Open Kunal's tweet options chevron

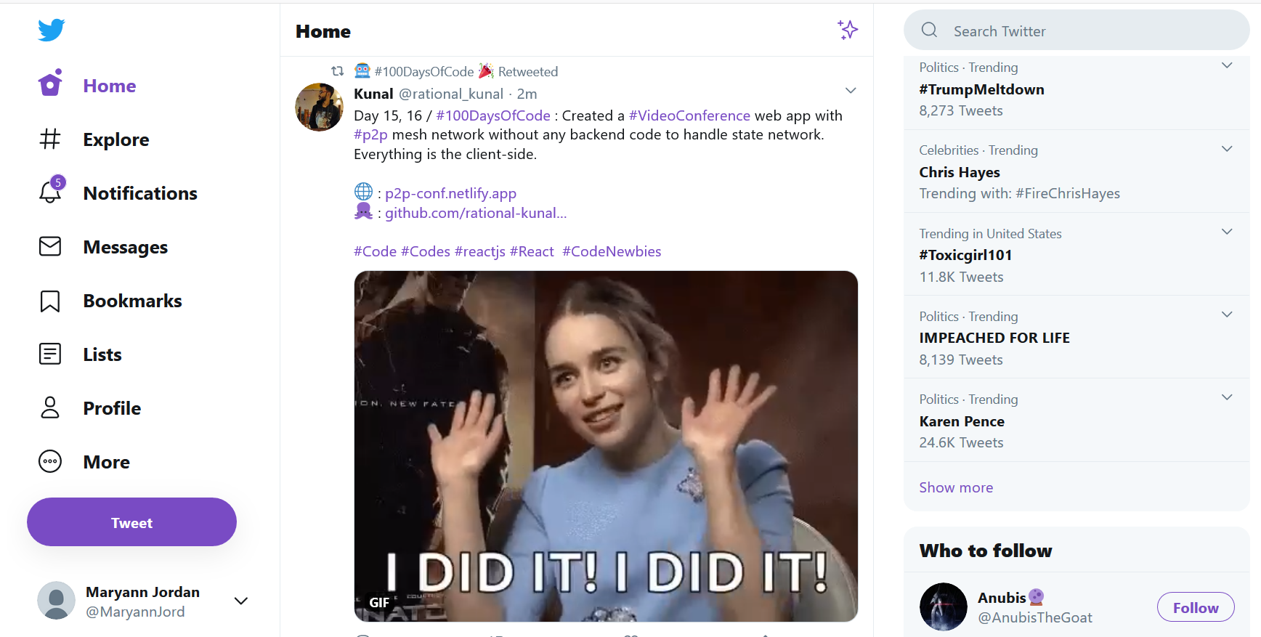(x=851, y=91)
